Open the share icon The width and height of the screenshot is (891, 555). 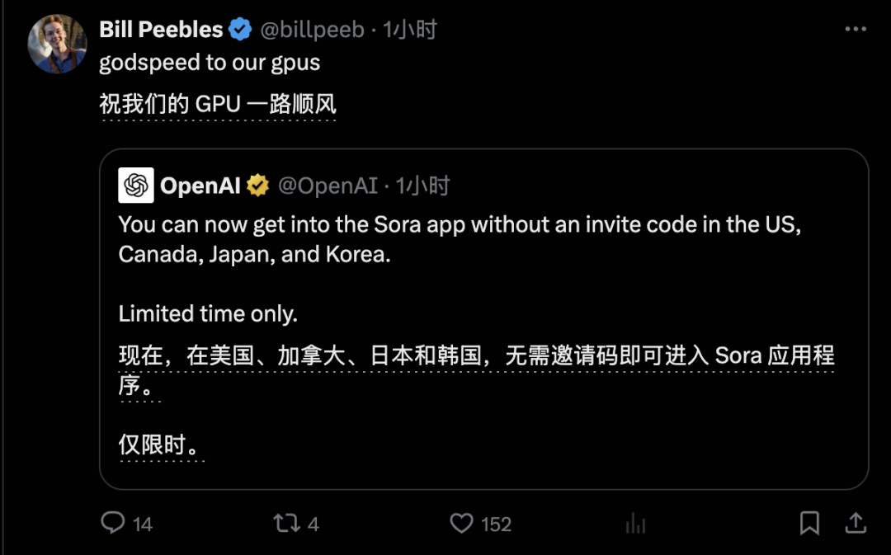(x=856, y=523)
